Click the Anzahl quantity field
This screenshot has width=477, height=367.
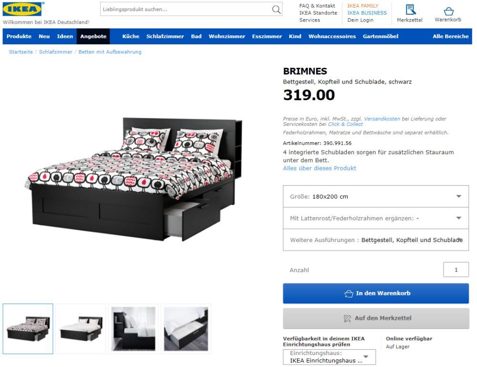(x=456, y=270)
